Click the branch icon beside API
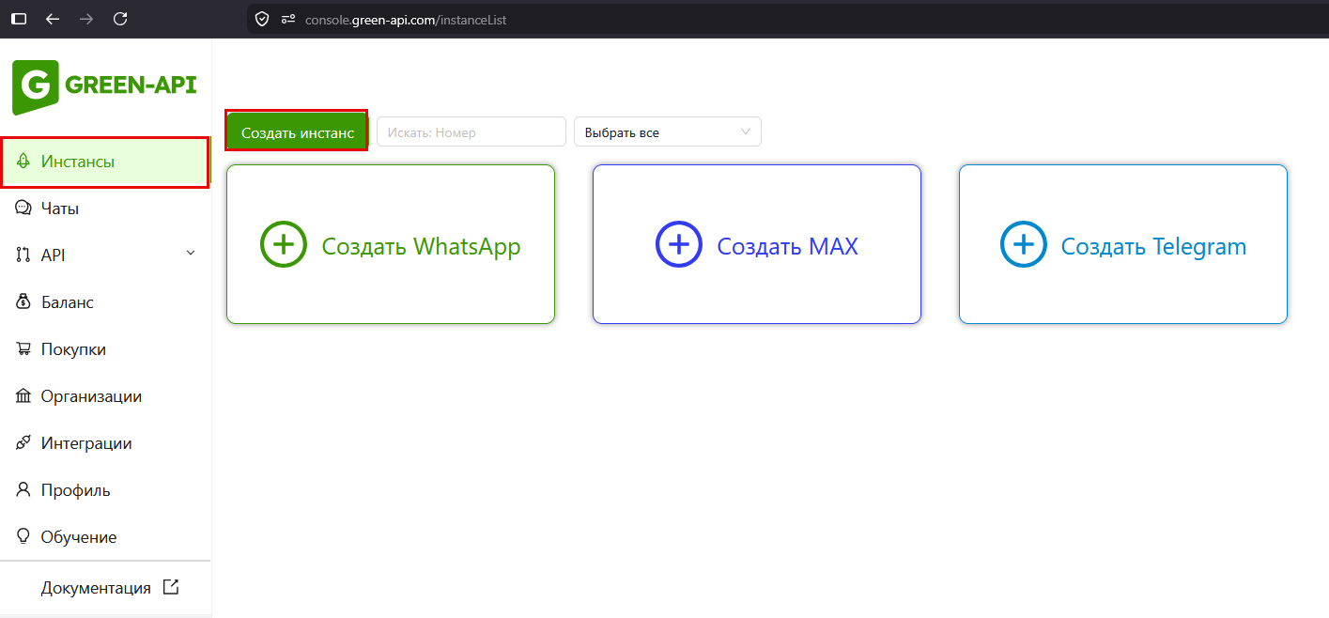 [23, 255]
